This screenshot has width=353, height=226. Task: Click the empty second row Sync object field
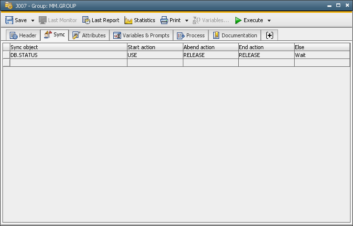click(x=69, y=63)
